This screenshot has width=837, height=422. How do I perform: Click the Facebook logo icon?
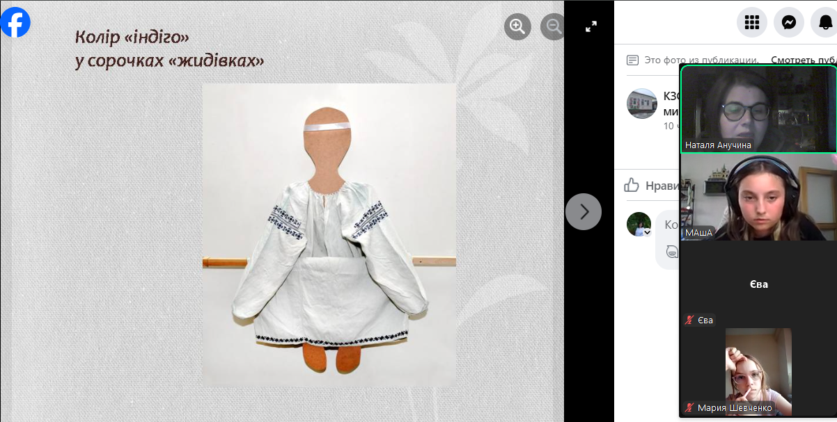pyautogui.click(x=15, y=22)
